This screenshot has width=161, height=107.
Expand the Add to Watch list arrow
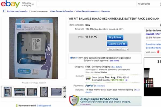coord(127,49)
